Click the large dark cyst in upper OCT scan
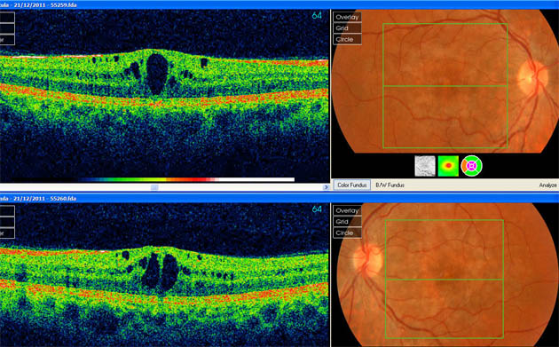The image size is (559, 347). [157, 74]
